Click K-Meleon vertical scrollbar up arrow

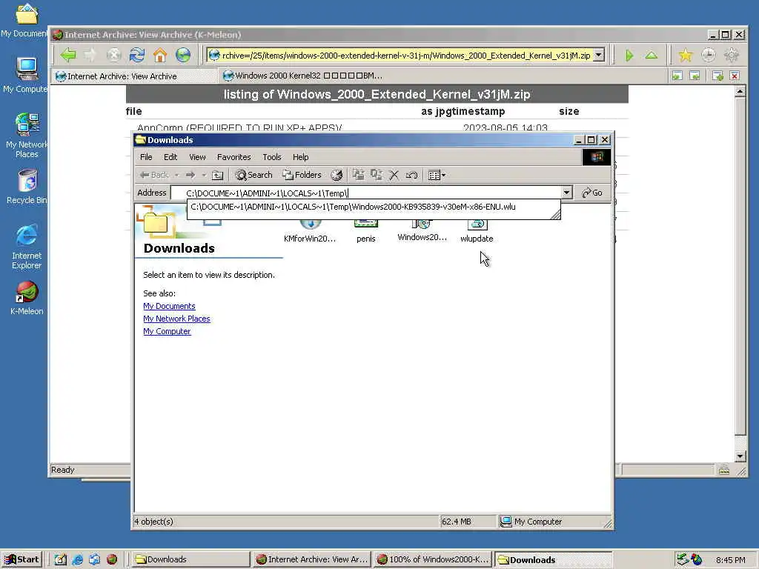pos(740,91)
